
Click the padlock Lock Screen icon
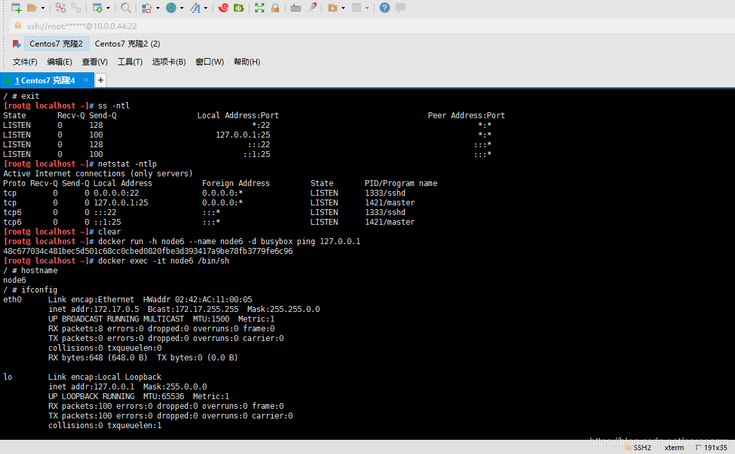[275, 8]
